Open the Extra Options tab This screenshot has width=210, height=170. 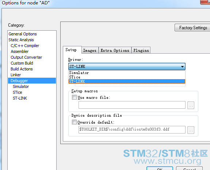click(x=115, y=50)
